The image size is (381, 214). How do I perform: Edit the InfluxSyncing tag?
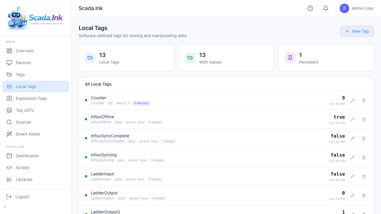pos(352,158)
